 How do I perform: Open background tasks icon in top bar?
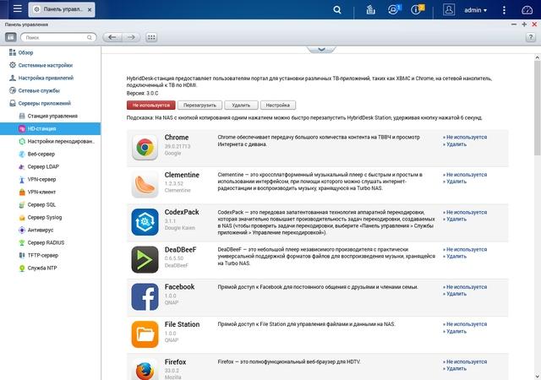coord(370,9)
